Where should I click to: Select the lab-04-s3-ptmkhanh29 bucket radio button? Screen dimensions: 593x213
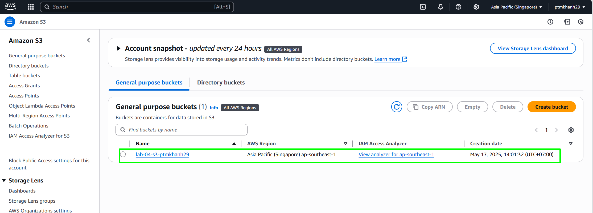[x=123, y=154]
